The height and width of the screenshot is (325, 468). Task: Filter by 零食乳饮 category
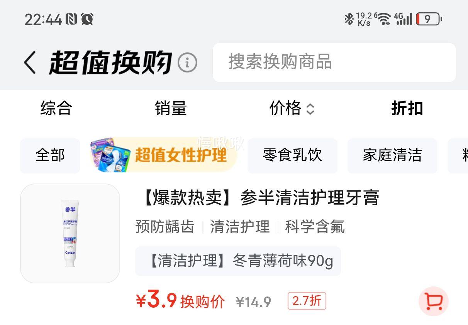(x=292, y=155)
